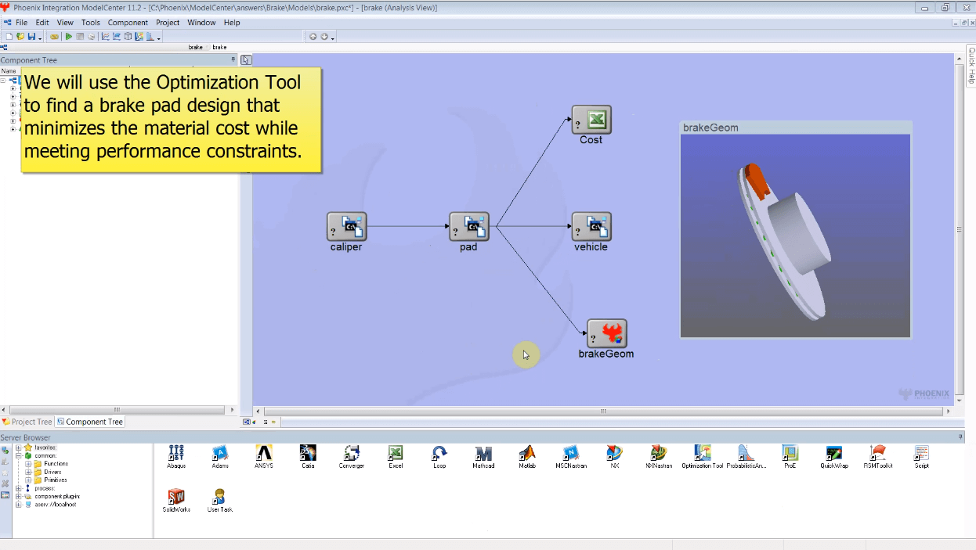Click the vehicle component node

(591, 227)
